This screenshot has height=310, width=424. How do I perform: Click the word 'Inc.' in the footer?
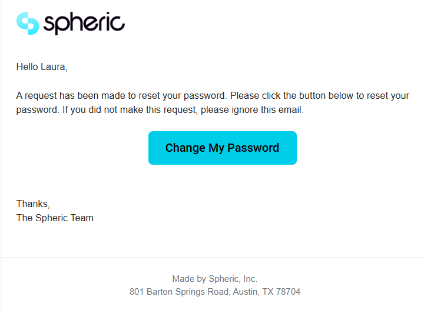pyautogui.click(x=250, y=279)
